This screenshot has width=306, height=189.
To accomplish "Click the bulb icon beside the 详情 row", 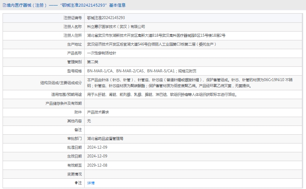I will [x=76, y=183].
